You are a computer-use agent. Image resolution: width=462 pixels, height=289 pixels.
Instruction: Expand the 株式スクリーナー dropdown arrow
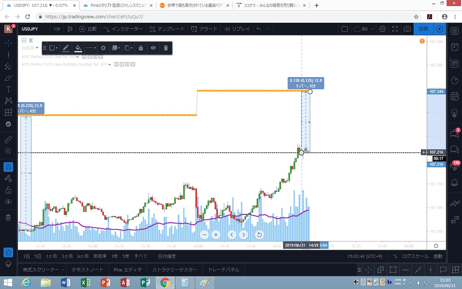pos(63,270)
